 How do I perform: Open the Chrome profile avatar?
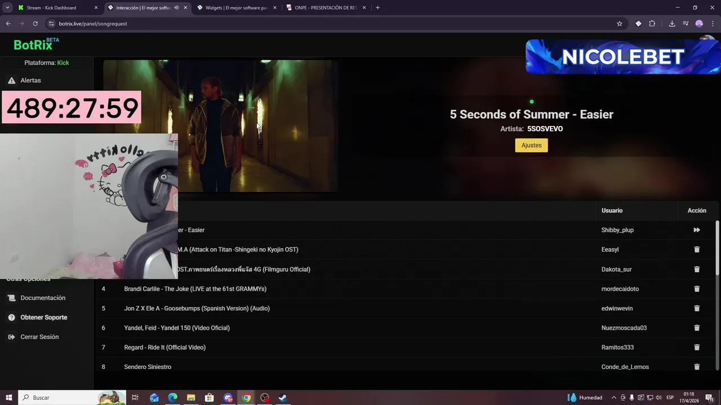(699, 24)
